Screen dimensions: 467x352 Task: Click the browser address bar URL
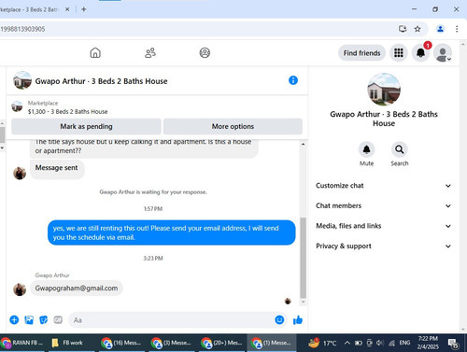22,29
